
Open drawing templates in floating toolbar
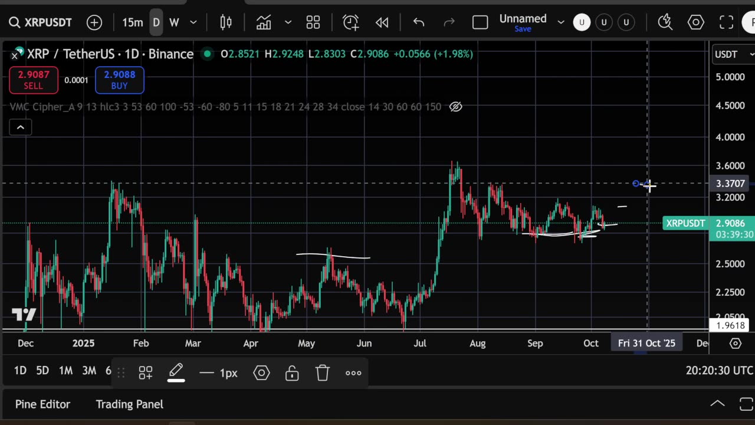146,372
